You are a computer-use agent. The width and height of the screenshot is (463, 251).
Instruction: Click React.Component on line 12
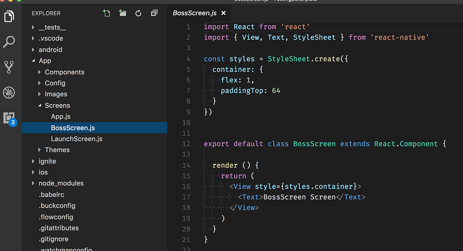tap(406, 144)
